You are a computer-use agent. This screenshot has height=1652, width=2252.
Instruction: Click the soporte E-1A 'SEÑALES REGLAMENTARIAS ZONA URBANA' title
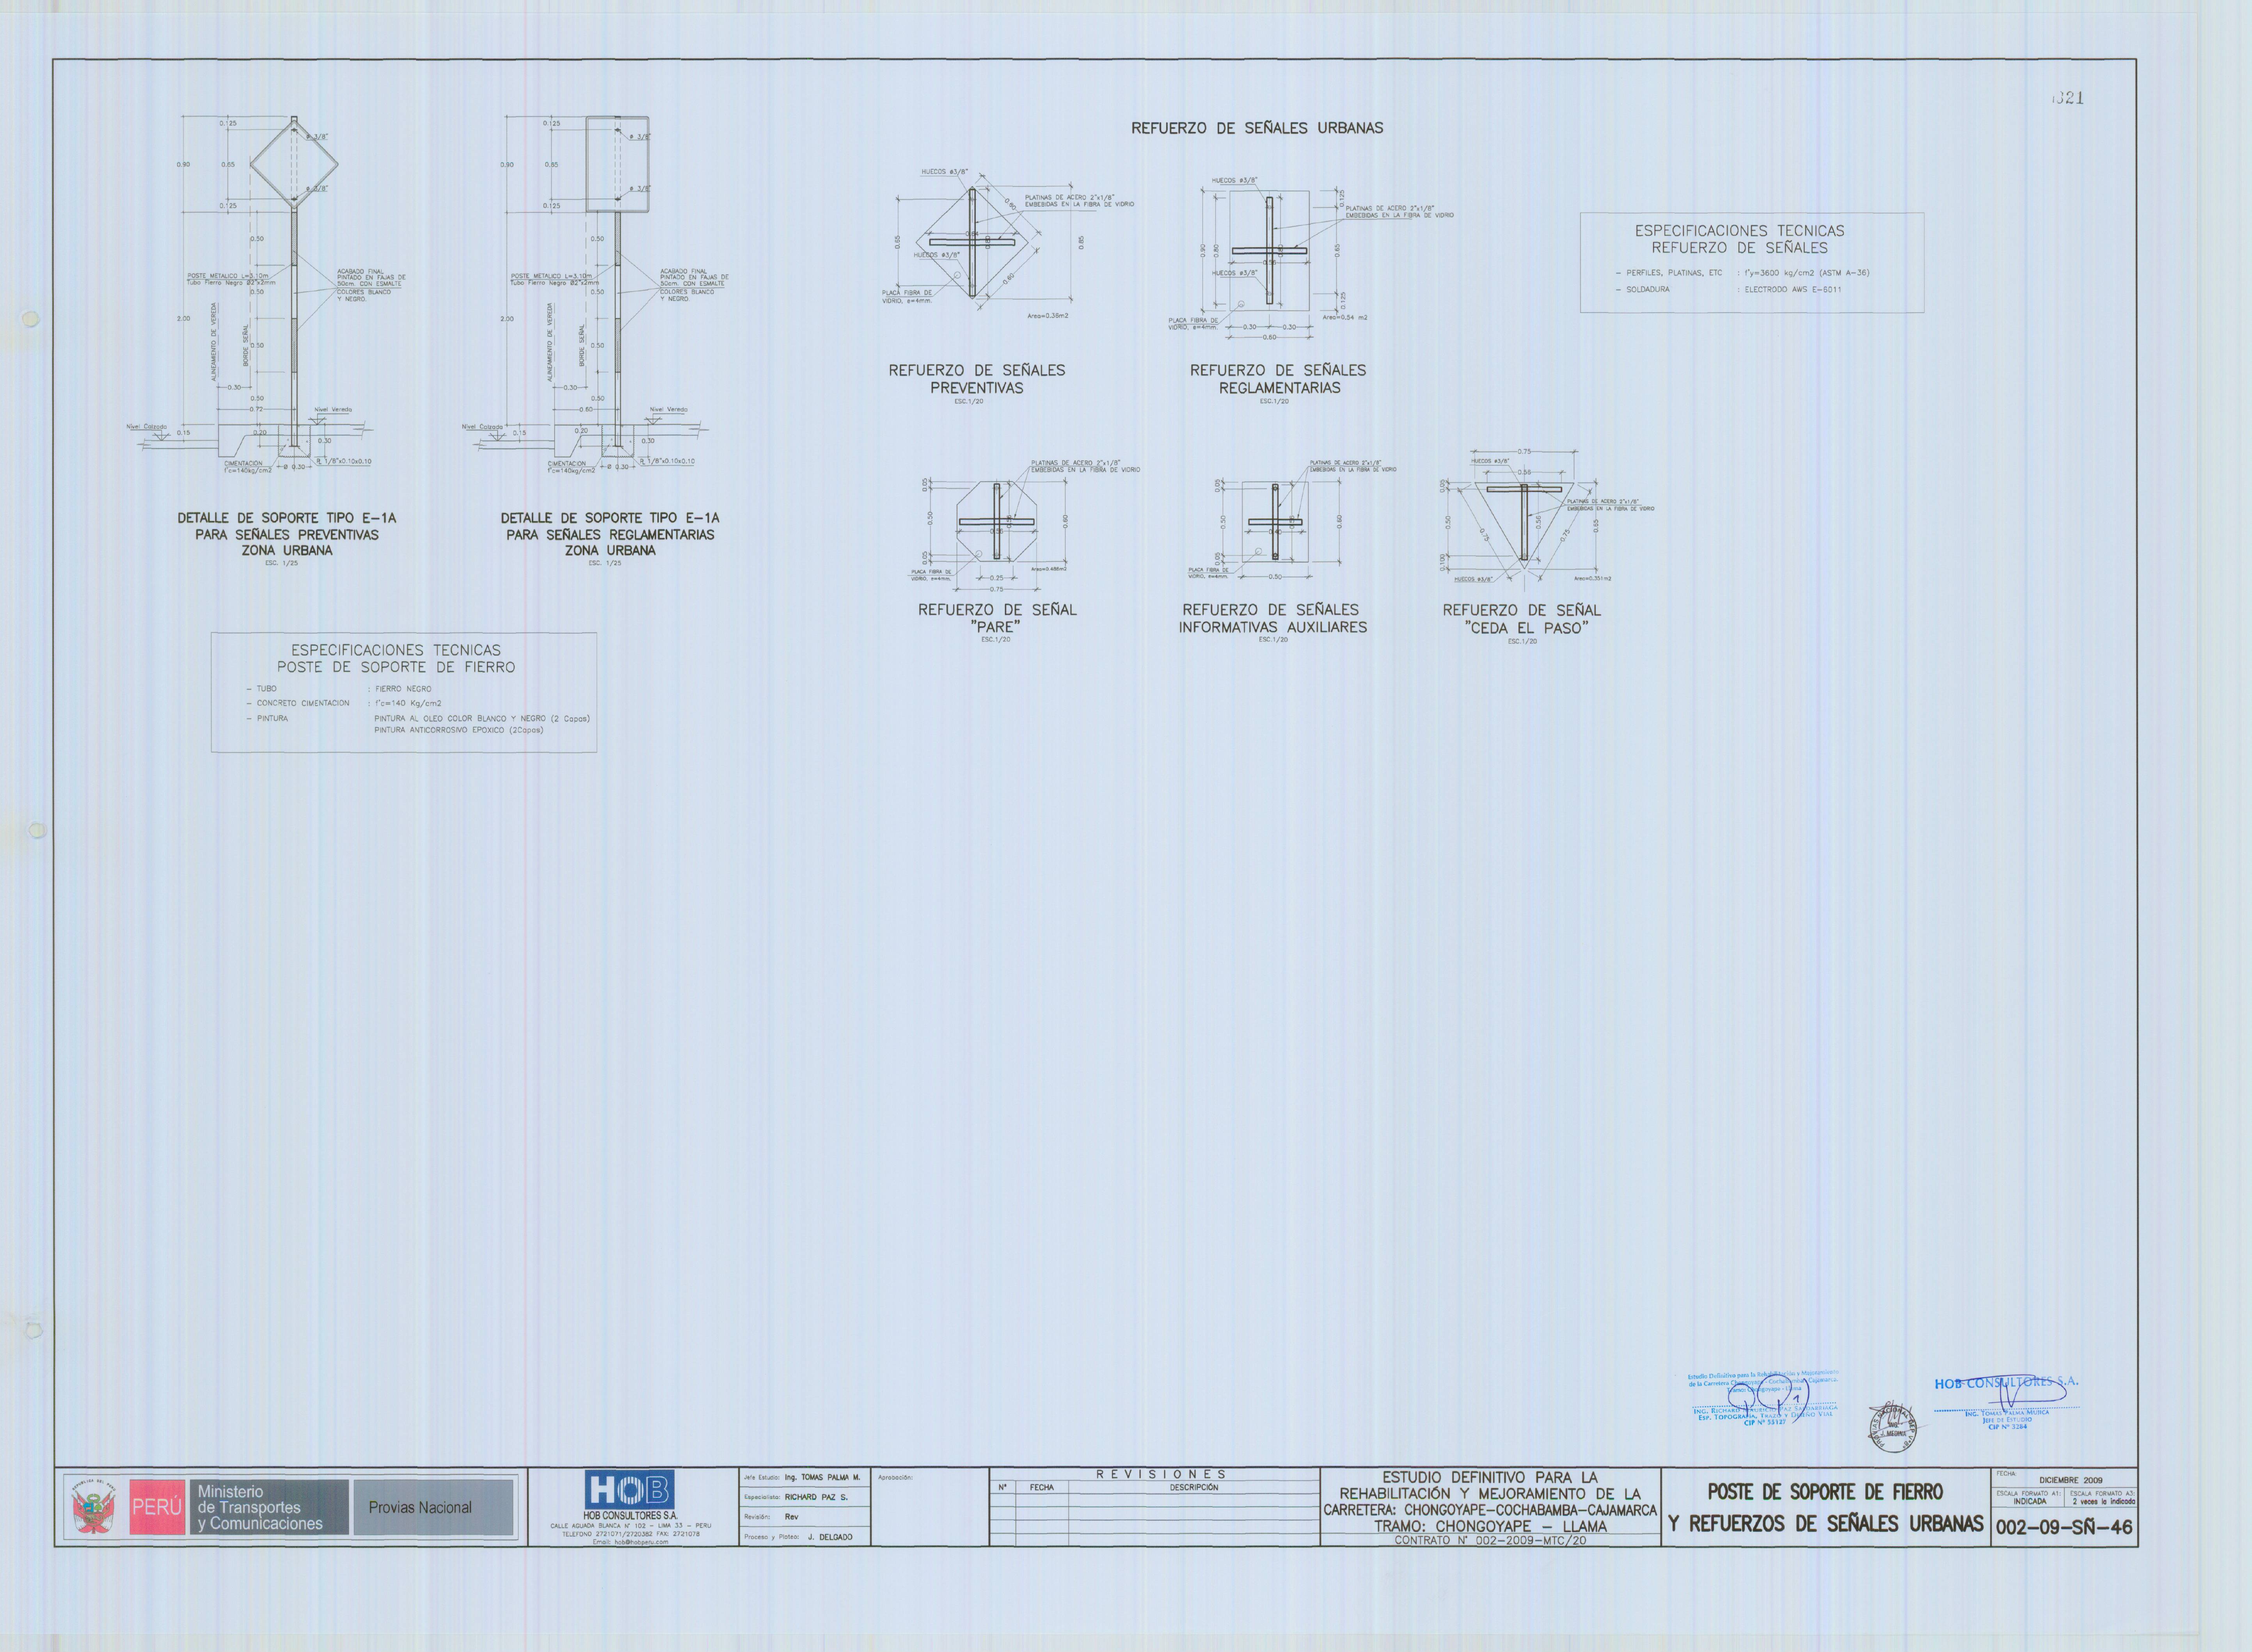point(610,534)
